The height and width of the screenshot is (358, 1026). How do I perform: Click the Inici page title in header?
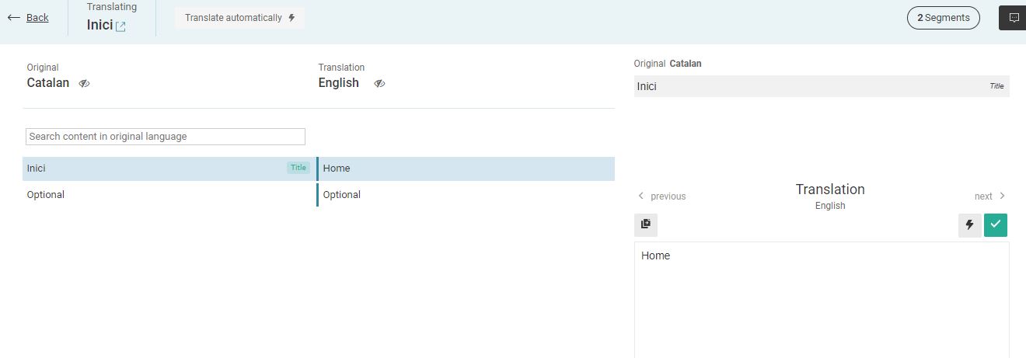(x=99, y=25)
